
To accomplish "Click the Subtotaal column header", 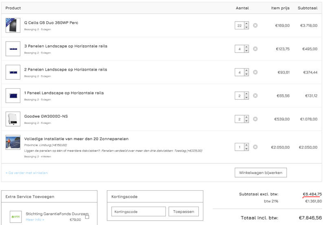I will point(308,8).
